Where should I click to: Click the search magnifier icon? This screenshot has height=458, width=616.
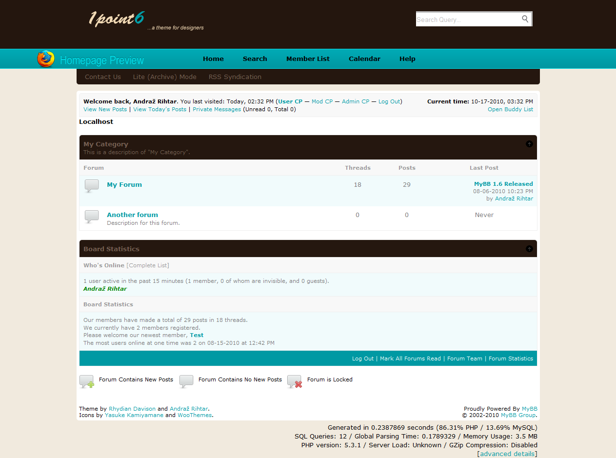tap(525, 19)
